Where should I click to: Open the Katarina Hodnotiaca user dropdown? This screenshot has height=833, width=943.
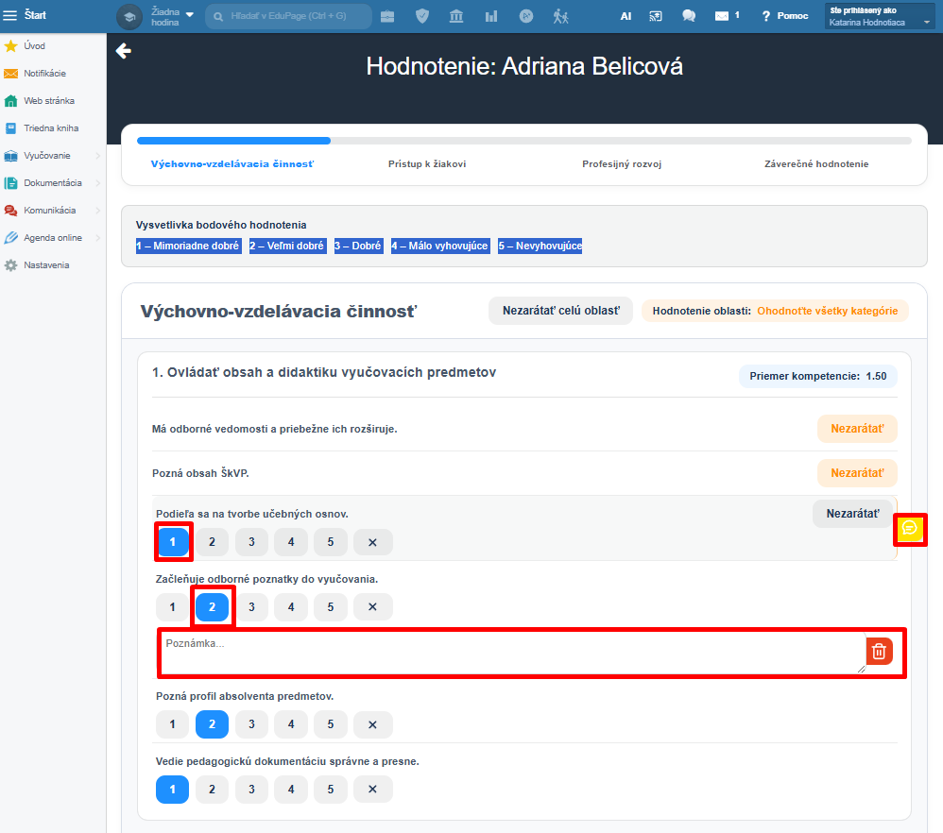[x=880, y=16]
